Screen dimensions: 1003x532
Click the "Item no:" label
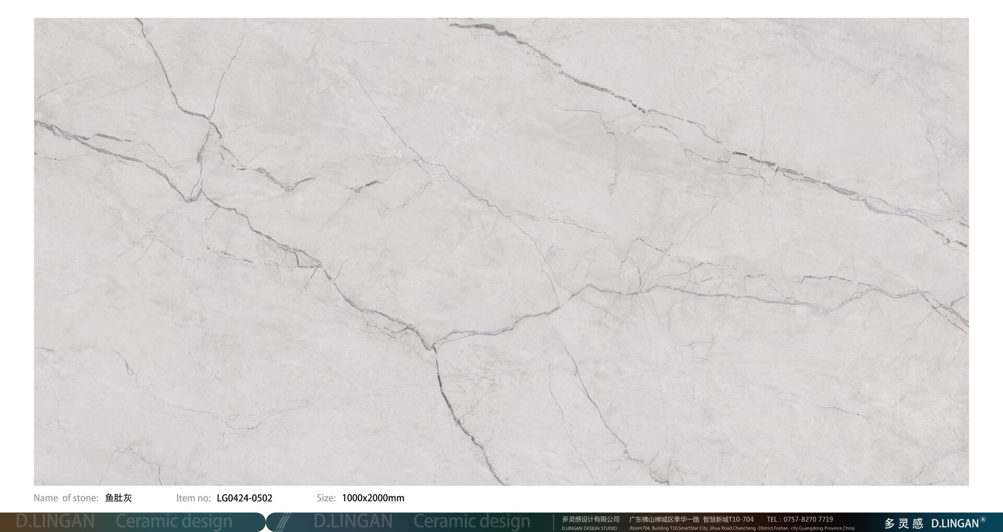(193, 498)
